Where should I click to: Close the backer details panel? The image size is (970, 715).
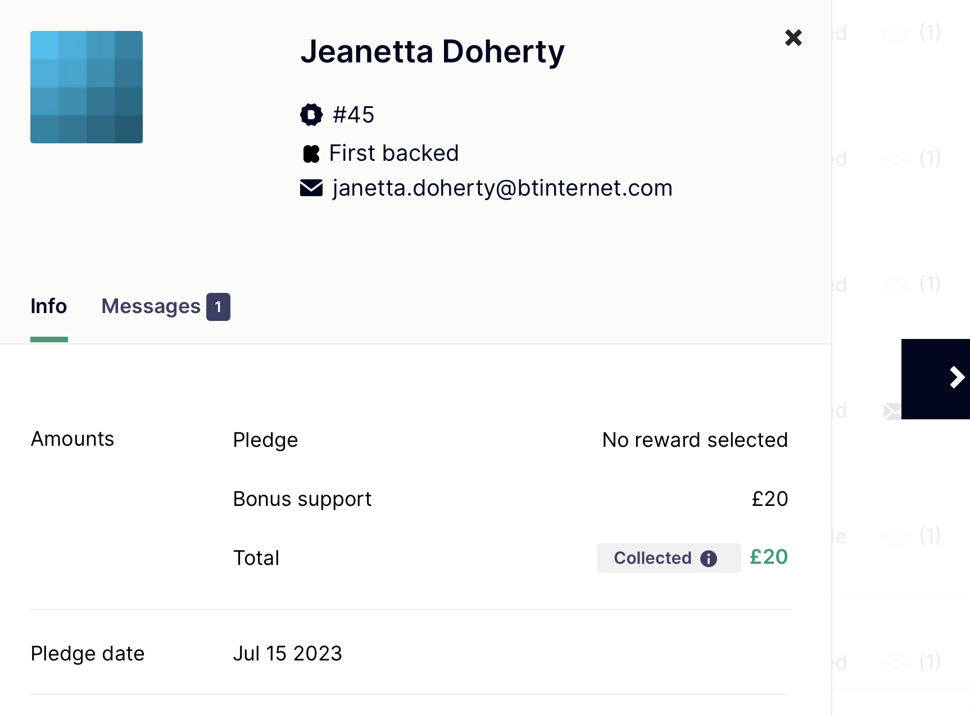[793, 38]
